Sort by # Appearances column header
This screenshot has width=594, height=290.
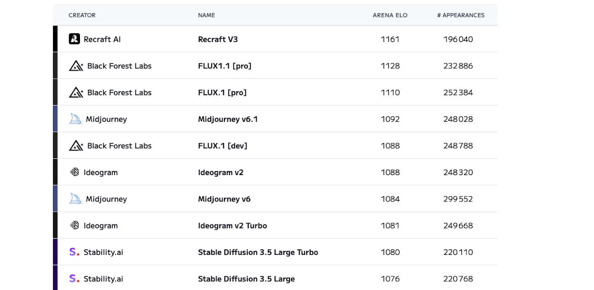click(461, 16)
